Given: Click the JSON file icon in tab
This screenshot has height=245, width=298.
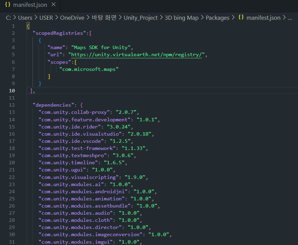Looking at the screenshot, I should tap(8, 4).
